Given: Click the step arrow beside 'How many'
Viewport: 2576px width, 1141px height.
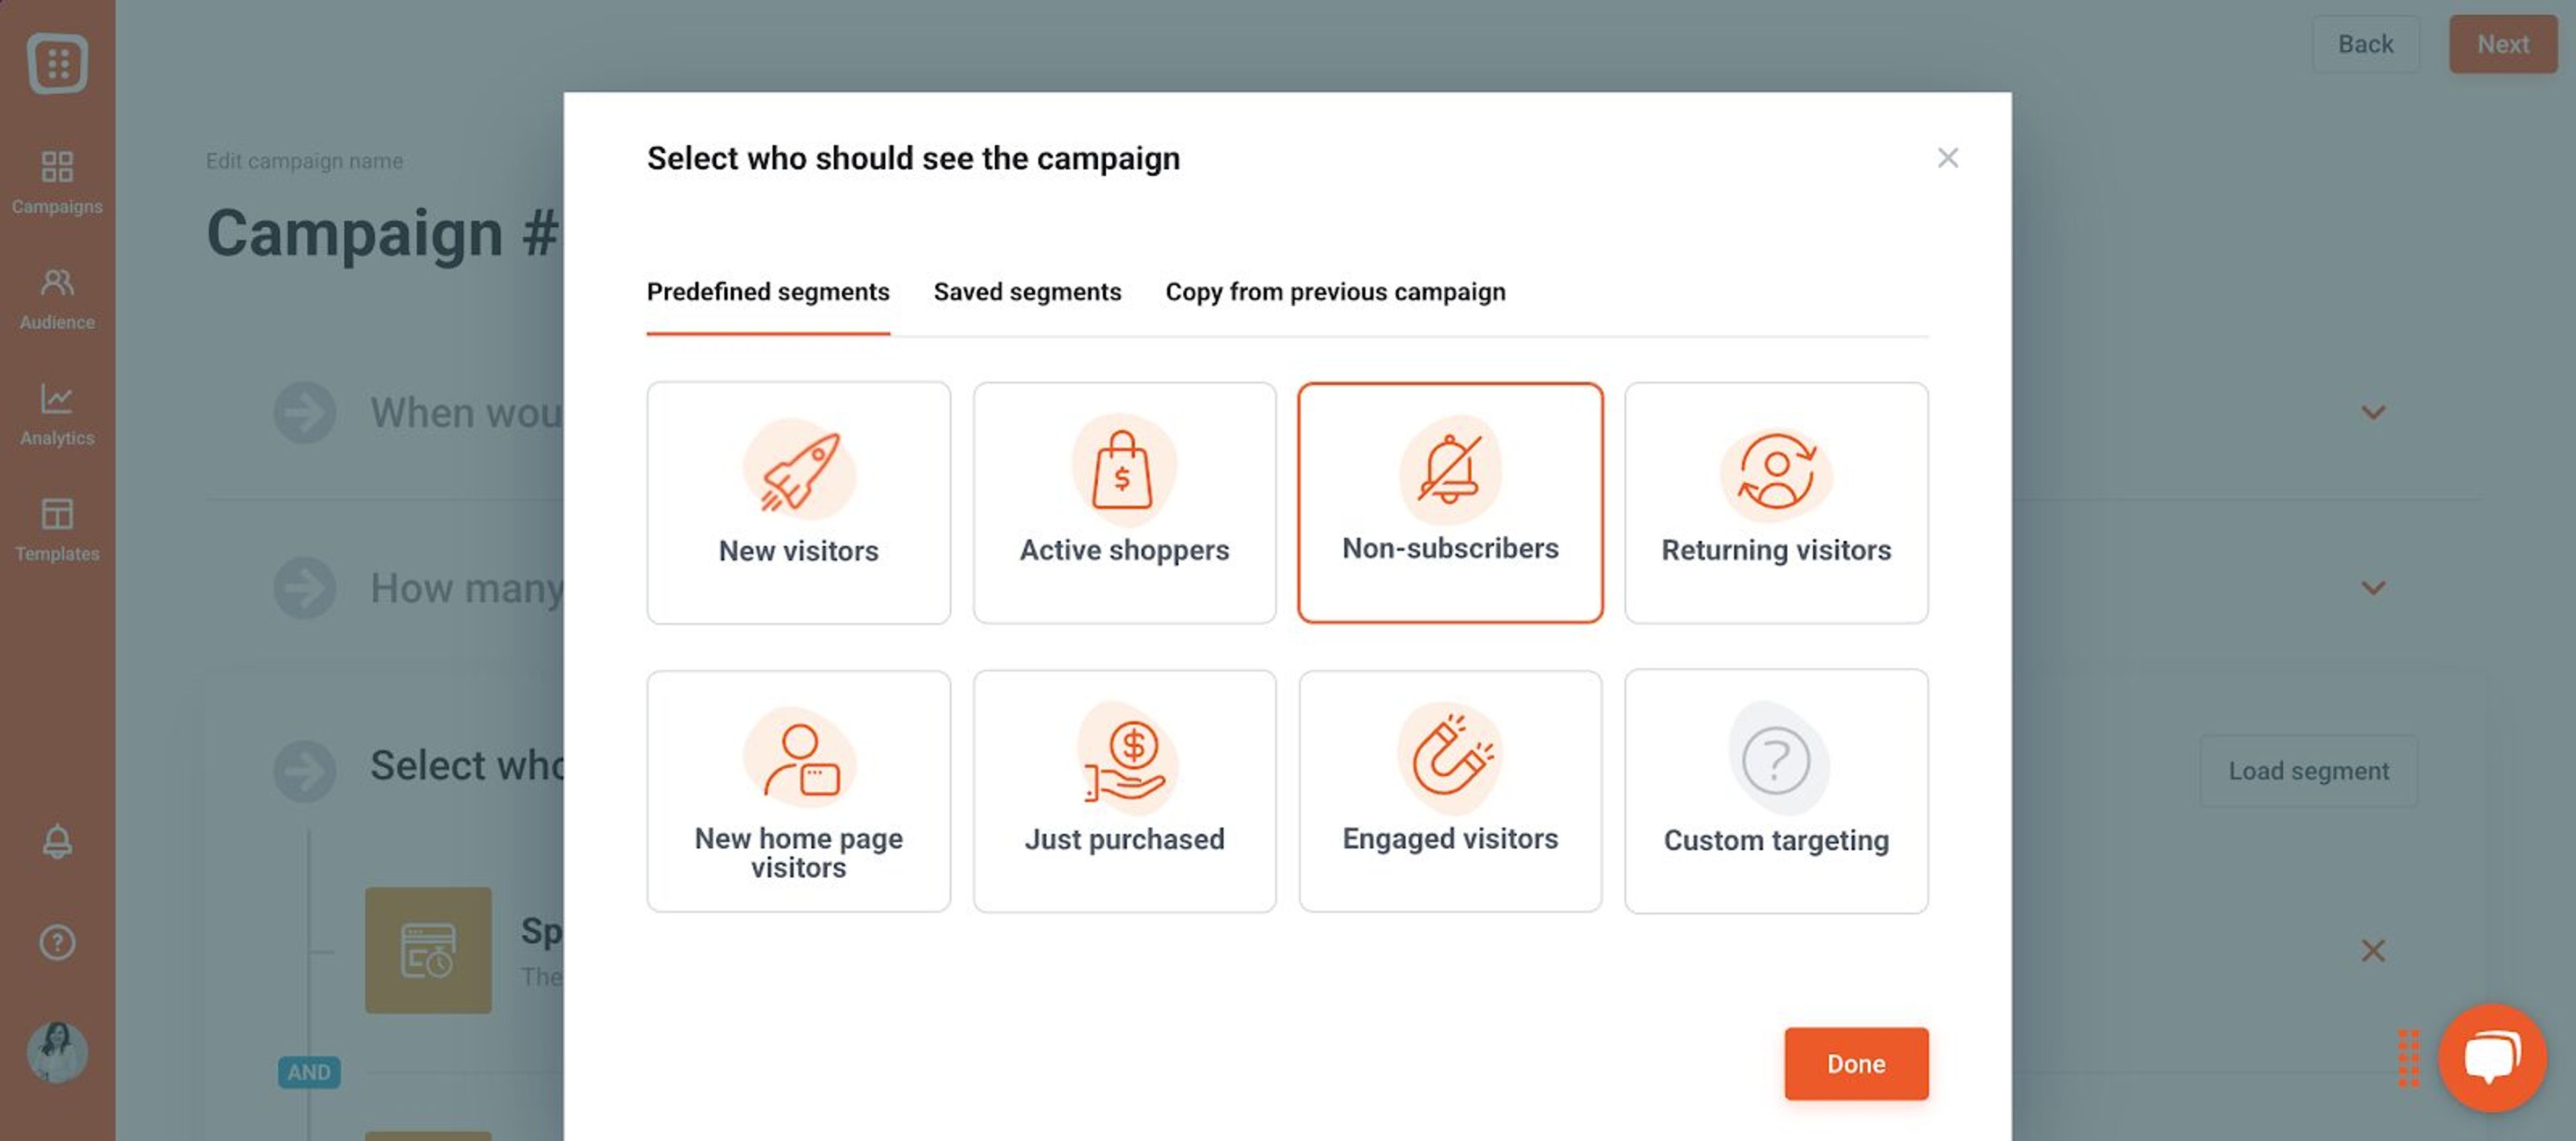Looking at the screenshot, I should tap(304, 587).
